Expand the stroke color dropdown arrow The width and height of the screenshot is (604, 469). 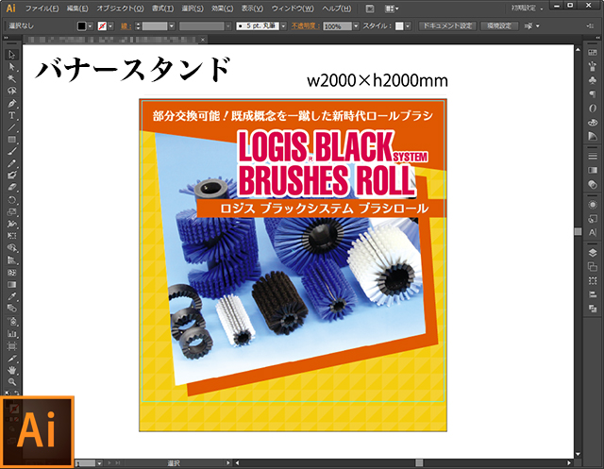[110, 26]
